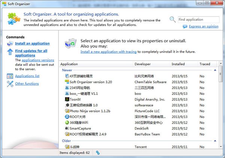
Task: Click the Find updates arrow icon
Action: (10, 52)
